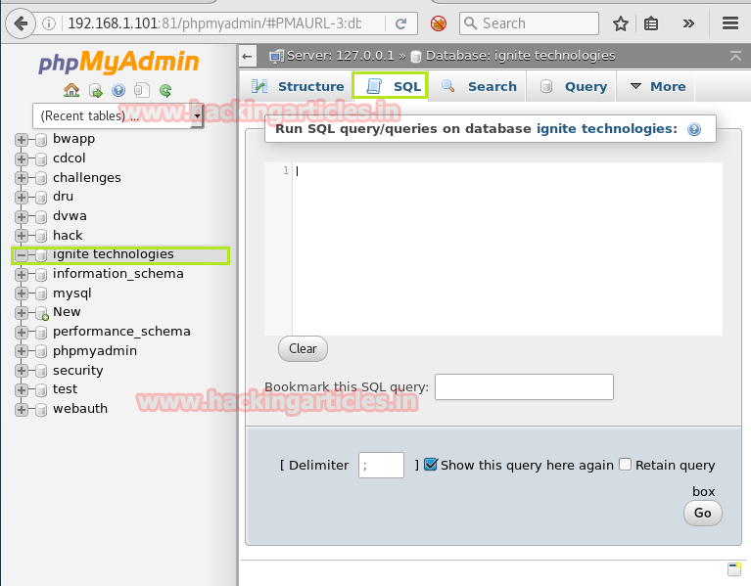The width and height of the screenshot is (751, 586).
Task: Click the browser address bar URL
Action: [x=214, y=23]
